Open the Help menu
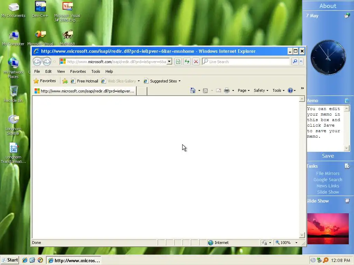354x265 pixels. (x=109, y=71)
